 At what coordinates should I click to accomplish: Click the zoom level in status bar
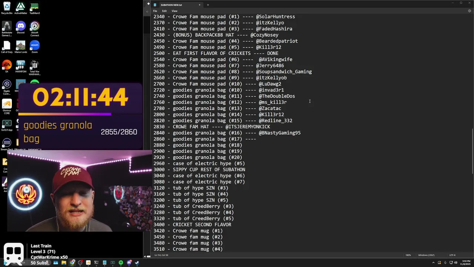pyautogui.click(x=408, y=255)
